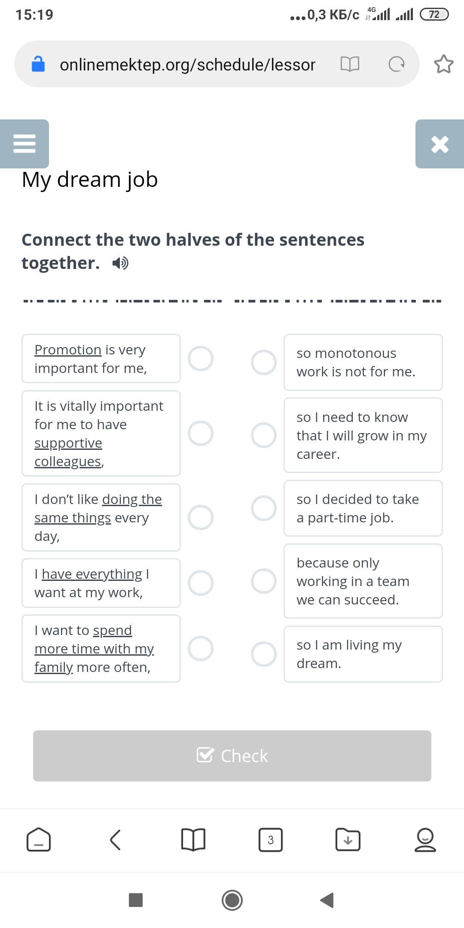This screenshot has height=928, width=464.
Task: Go back with browser back chevron
Action: click(116, 839)
